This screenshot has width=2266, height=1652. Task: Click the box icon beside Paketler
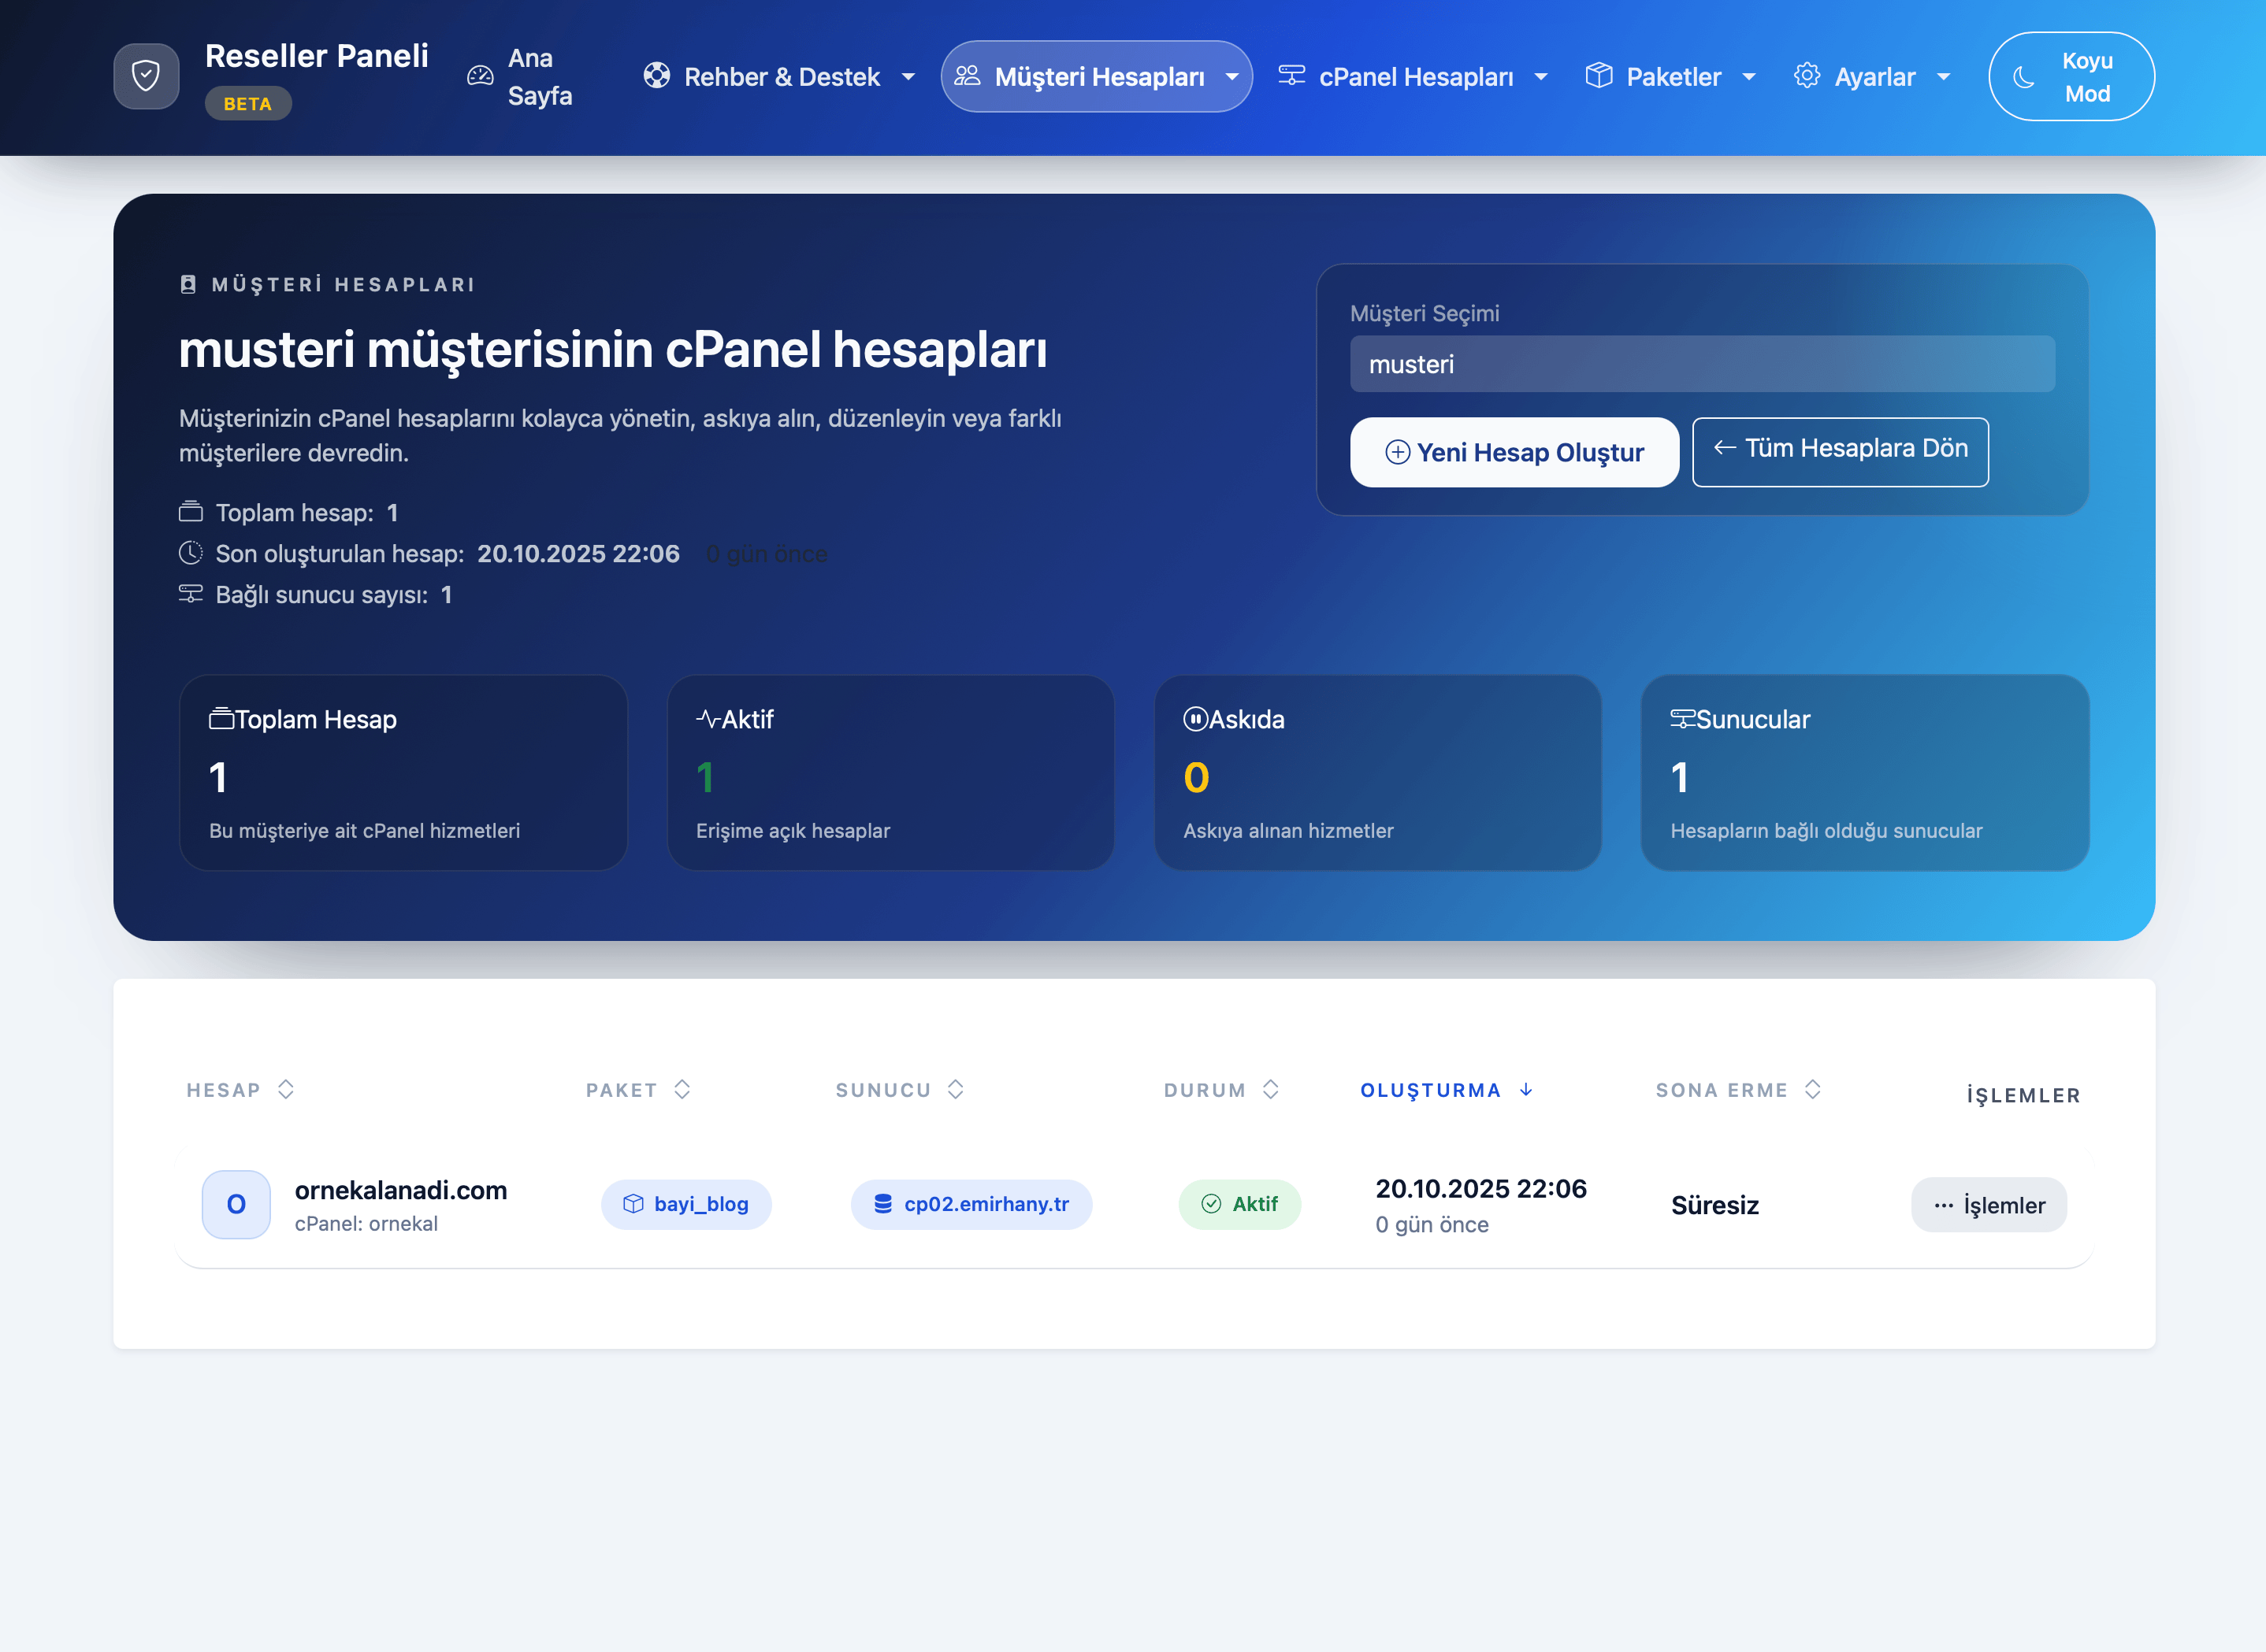click(1599, 76)
